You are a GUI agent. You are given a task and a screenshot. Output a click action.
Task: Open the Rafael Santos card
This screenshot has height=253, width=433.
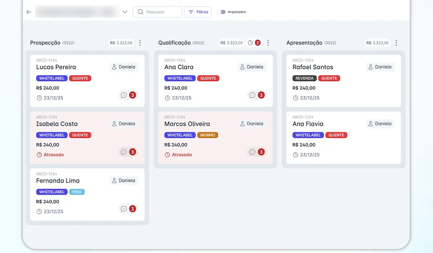click(344, 81)
